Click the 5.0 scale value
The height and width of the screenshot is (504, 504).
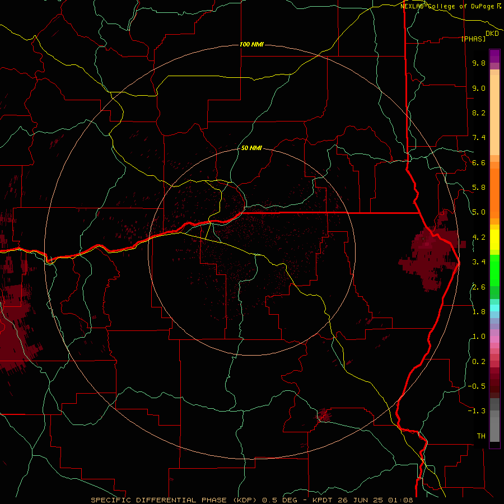click(479, 212)
